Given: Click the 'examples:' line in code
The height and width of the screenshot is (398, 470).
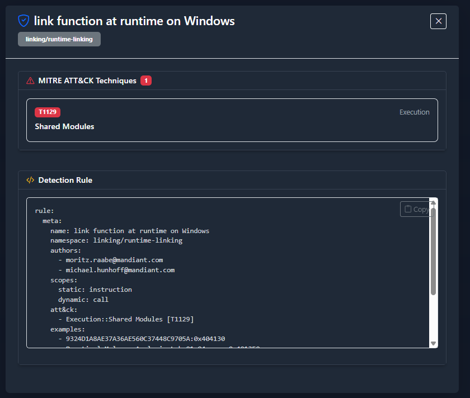Looking at the screenshot, I should click(68, 329).
